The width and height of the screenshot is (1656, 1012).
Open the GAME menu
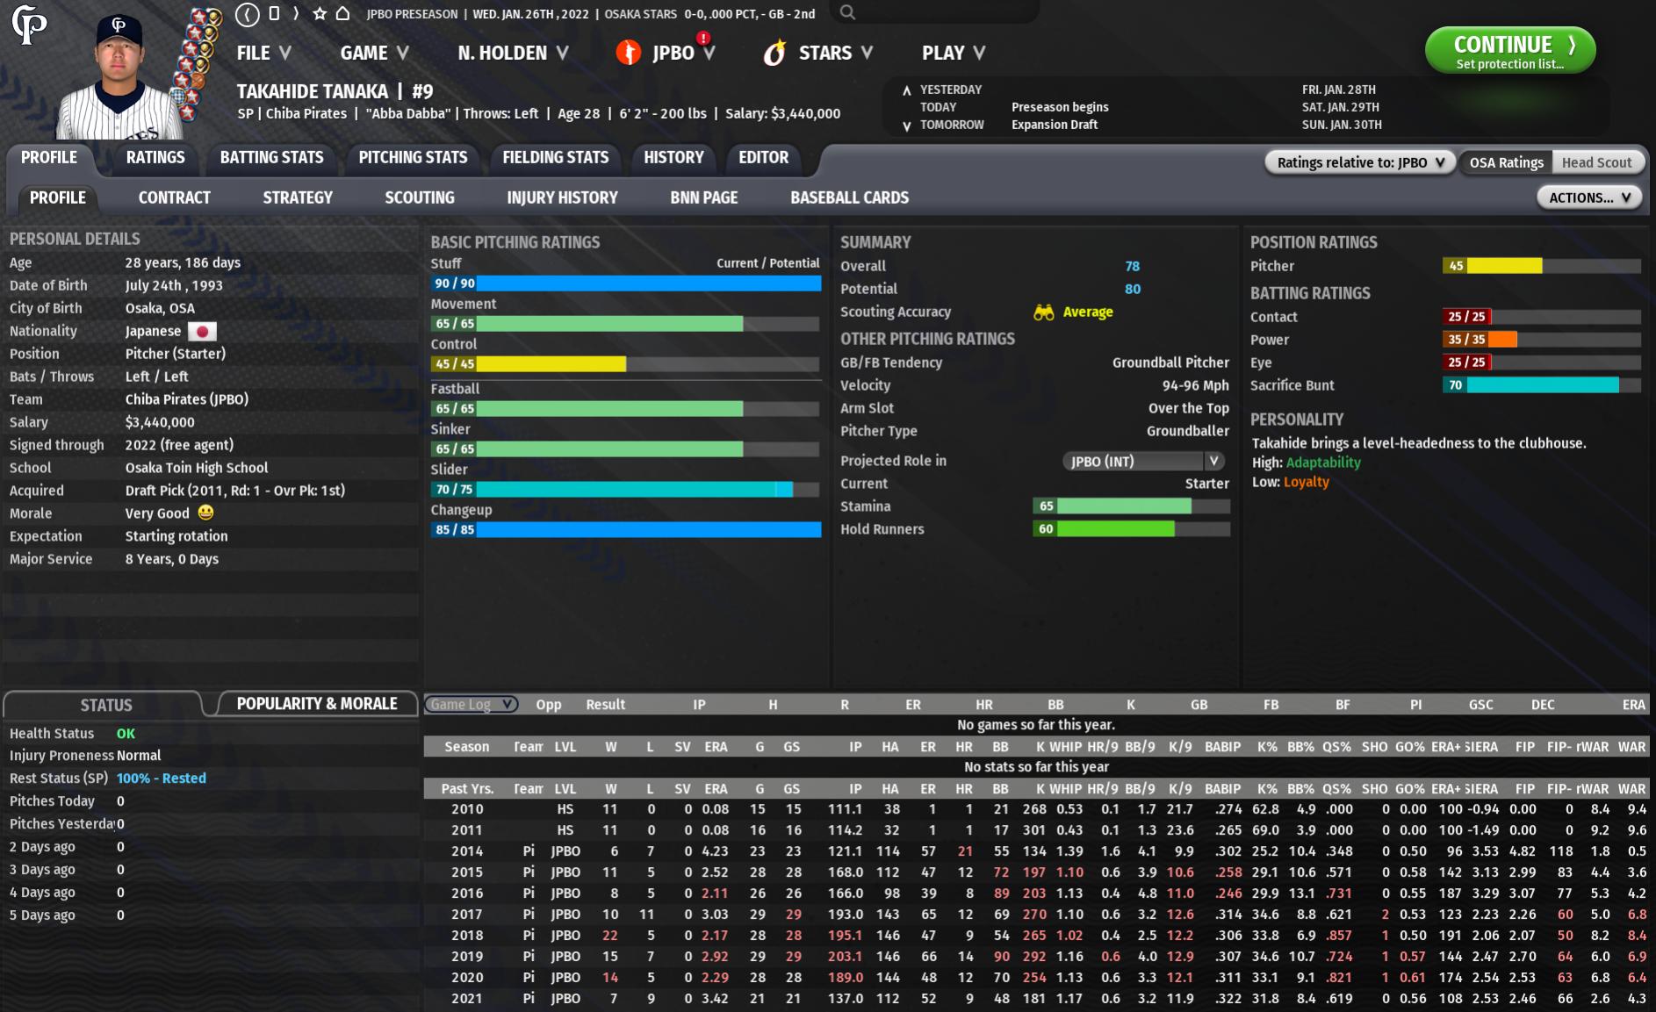tap(375, 53)
